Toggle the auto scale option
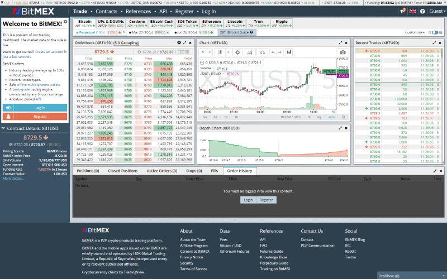The width and height of the screenshot is (447, 279). [x=331, y=117]
